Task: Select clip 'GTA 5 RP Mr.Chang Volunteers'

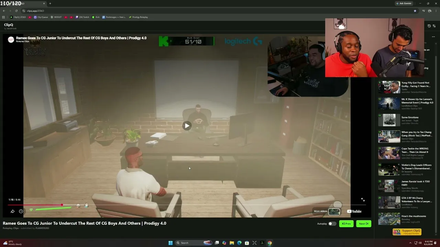Action: coord(405,202)
